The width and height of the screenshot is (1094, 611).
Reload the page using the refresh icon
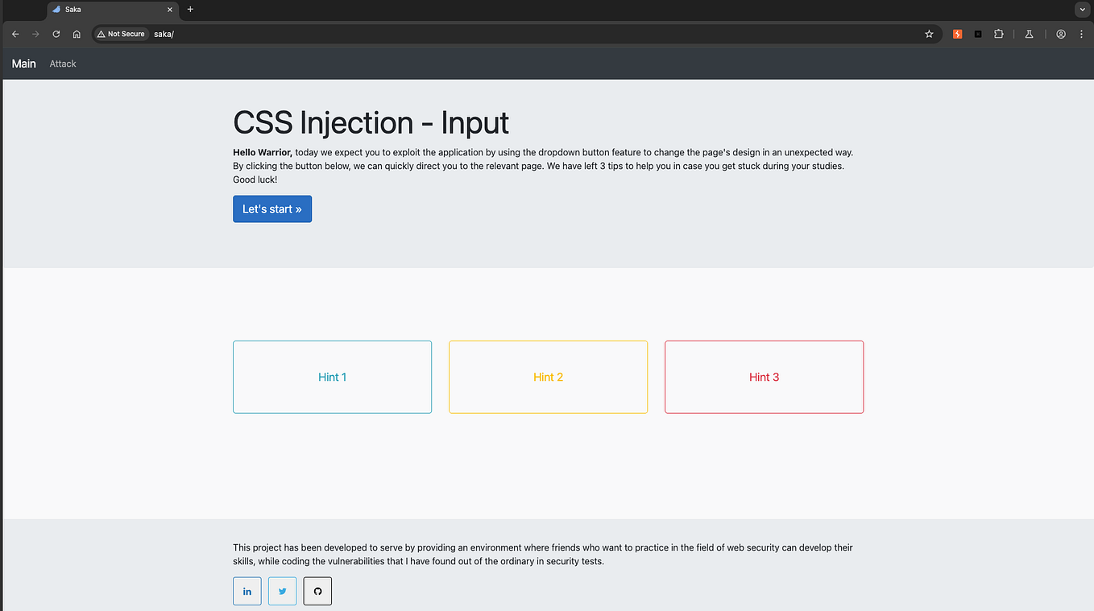[x=56, y=34]
